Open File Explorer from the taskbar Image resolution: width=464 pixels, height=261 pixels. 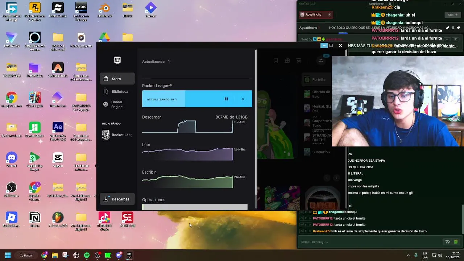pos(55,255)
